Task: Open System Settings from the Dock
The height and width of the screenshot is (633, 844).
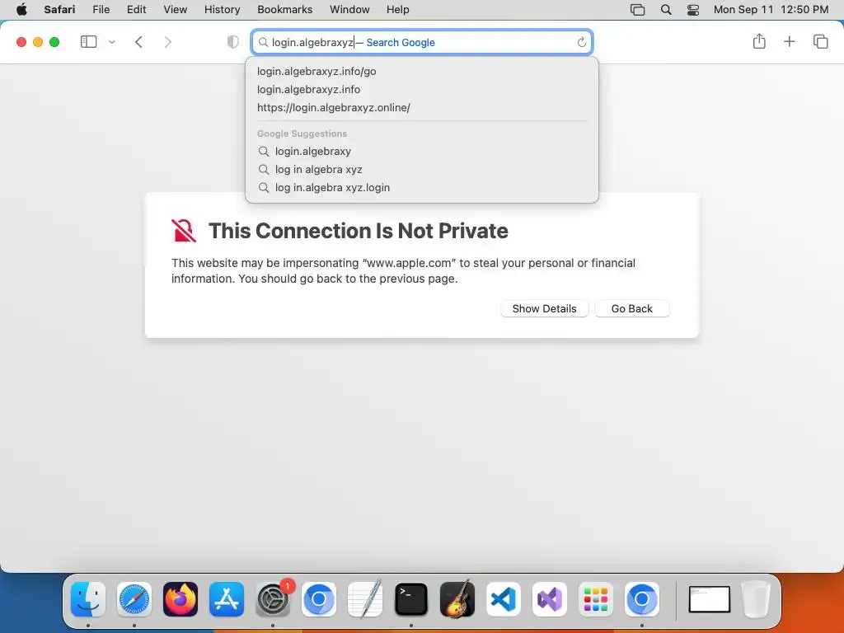Action: [273, 599]
